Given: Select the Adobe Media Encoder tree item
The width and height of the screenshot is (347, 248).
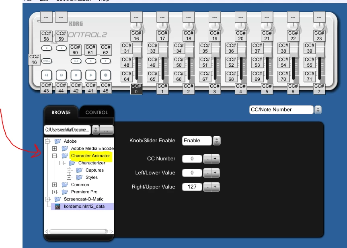Looking at the screenshot, I should tap(92, 148).
